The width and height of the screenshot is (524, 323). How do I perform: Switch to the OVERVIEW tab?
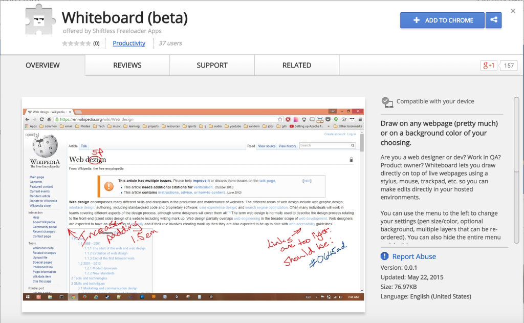pyautogui.click(x=43, y=65)
